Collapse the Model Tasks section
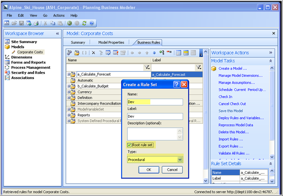This screenshot has width=283, height=196. pos(271,61)
